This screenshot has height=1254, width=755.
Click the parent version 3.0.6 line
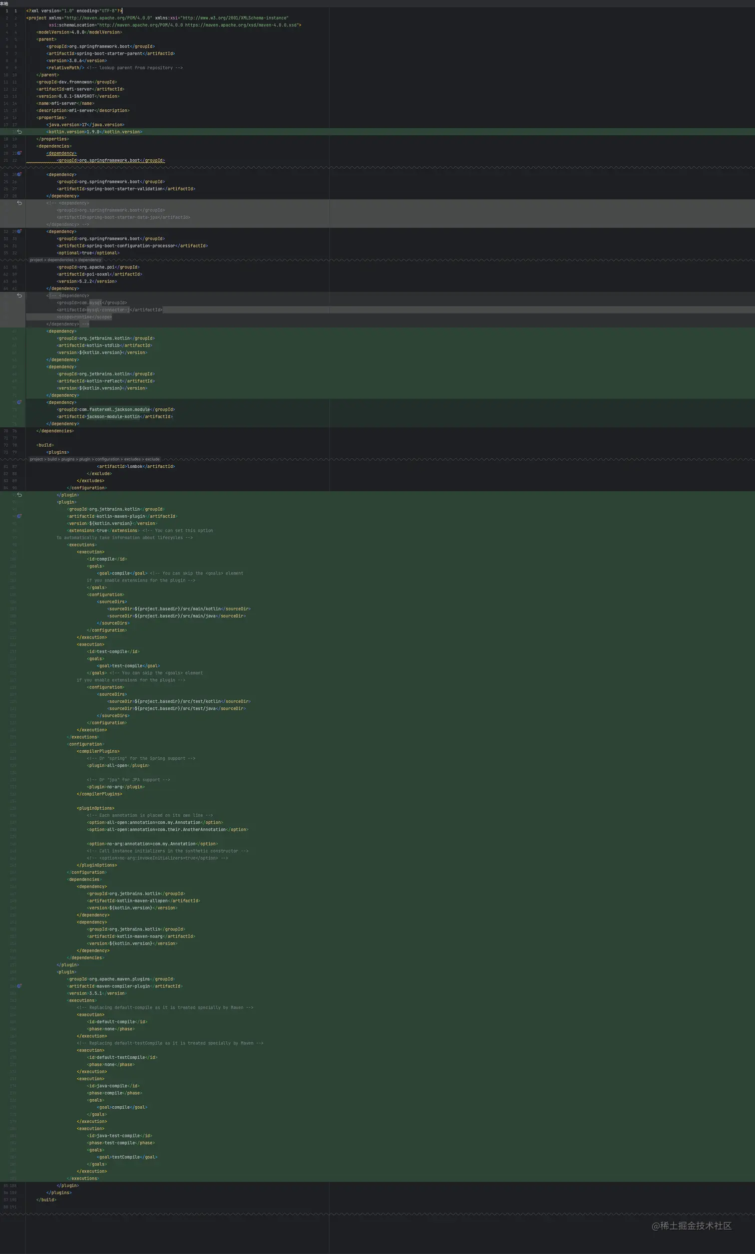(76, 60)
